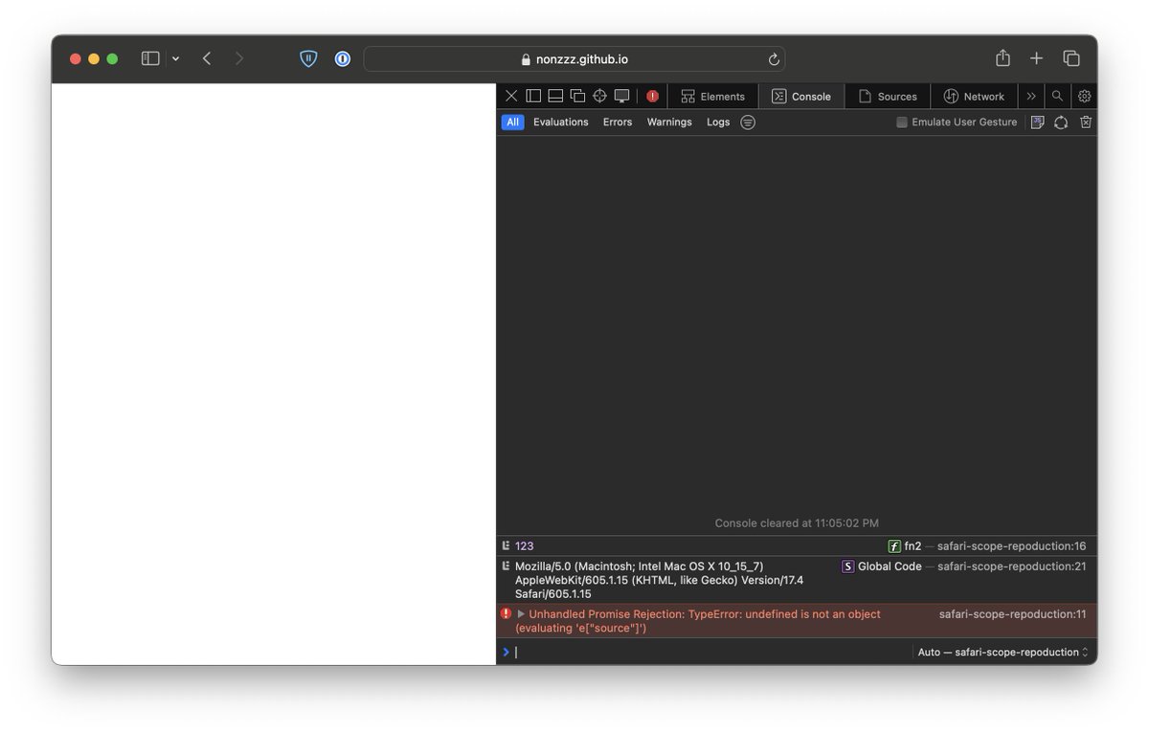The height and width of the screenshot is (733, 1149).
Task: Open device settings monitor icon
Action: point(621,96)
